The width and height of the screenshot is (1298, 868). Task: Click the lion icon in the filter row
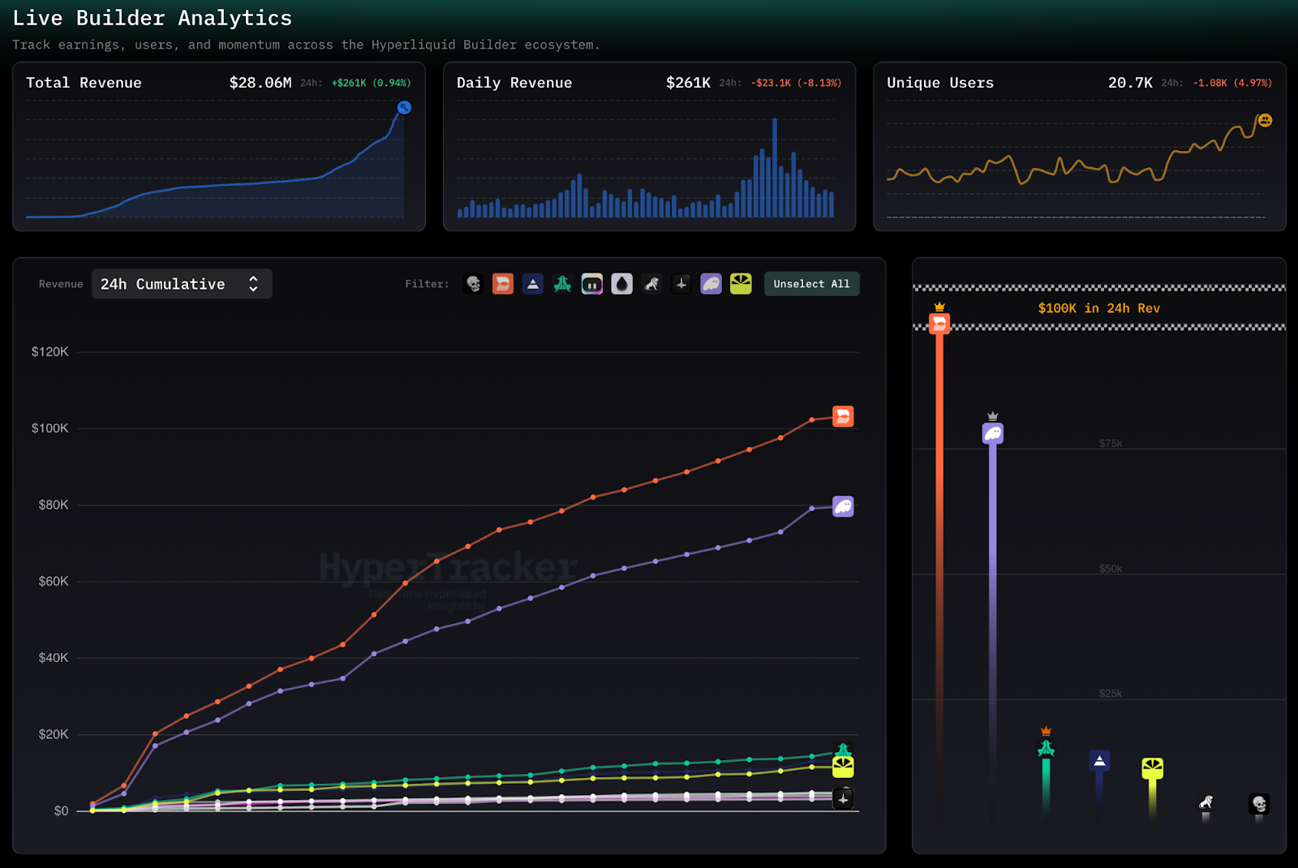click(651, 284)
